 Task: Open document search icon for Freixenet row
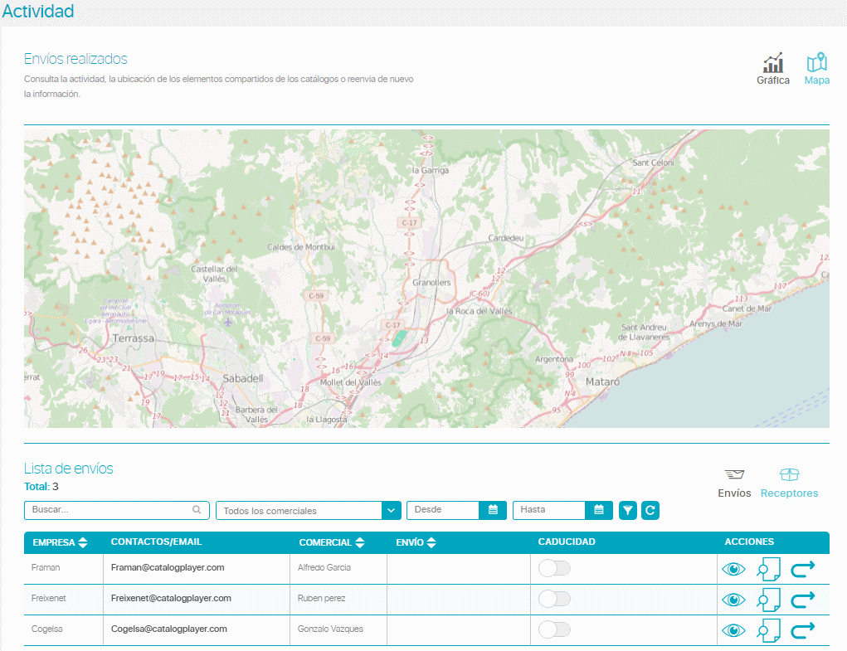769,600
